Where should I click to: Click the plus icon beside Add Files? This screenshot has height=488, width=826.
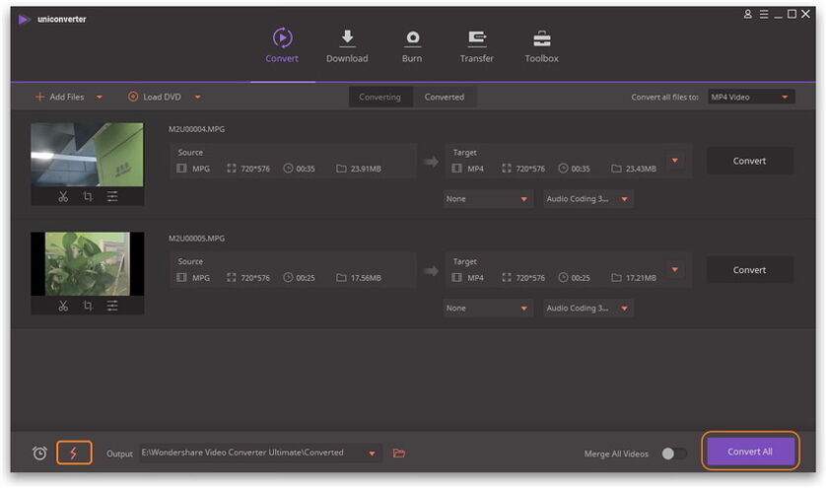pyautogui.click(x=39, y=97)
